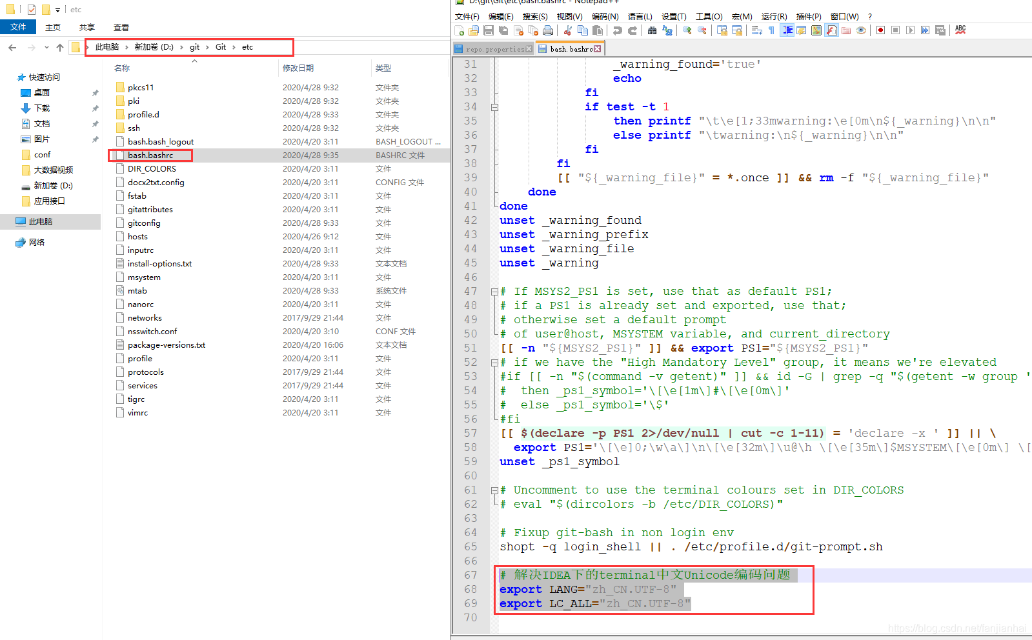Undo the last edit in Notepad++
1032x640 pixels.
[618, 30]
